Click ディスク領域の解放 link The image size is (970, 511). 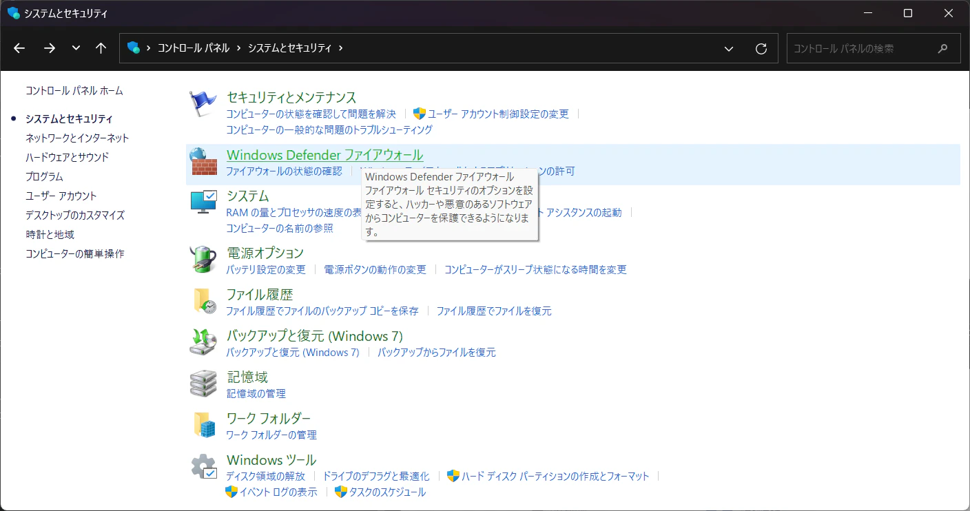click(265, 476)
